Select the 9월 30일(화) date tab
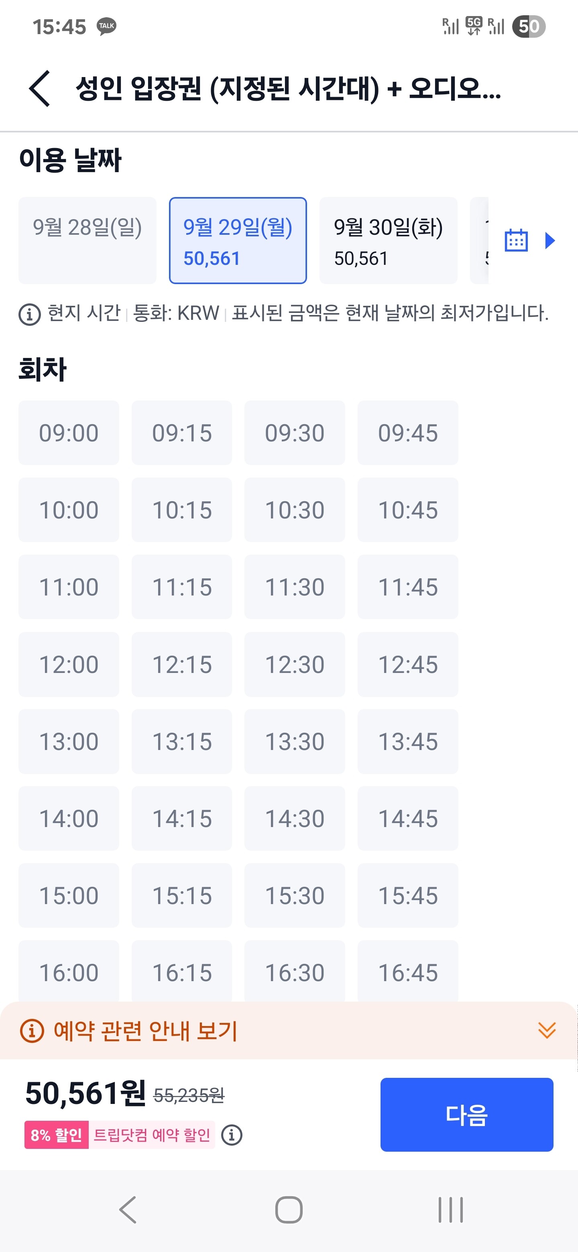Screen dimensions: 578x1252 tap(388, 241)
